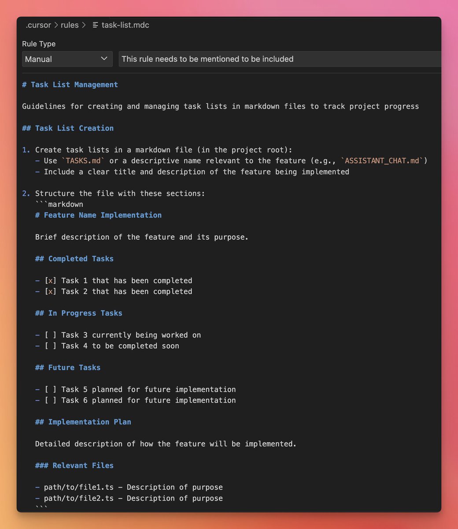The image size is (458, 529).
Task: Click the file icon beside task-list.mdc
Action: pos(95,25)
